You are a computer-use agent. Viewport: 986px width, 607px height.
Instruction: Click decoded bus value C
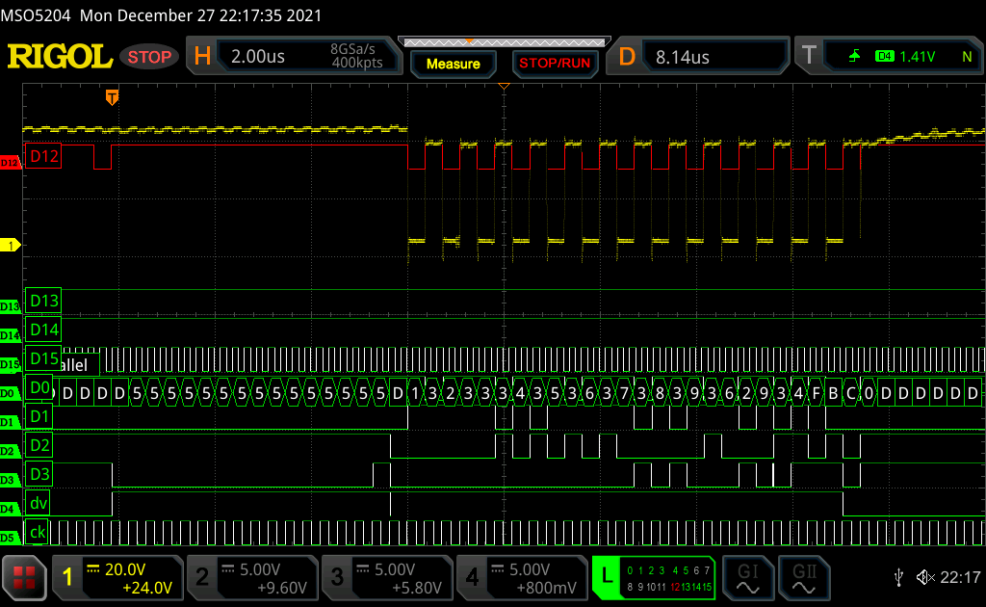point(851,394)
